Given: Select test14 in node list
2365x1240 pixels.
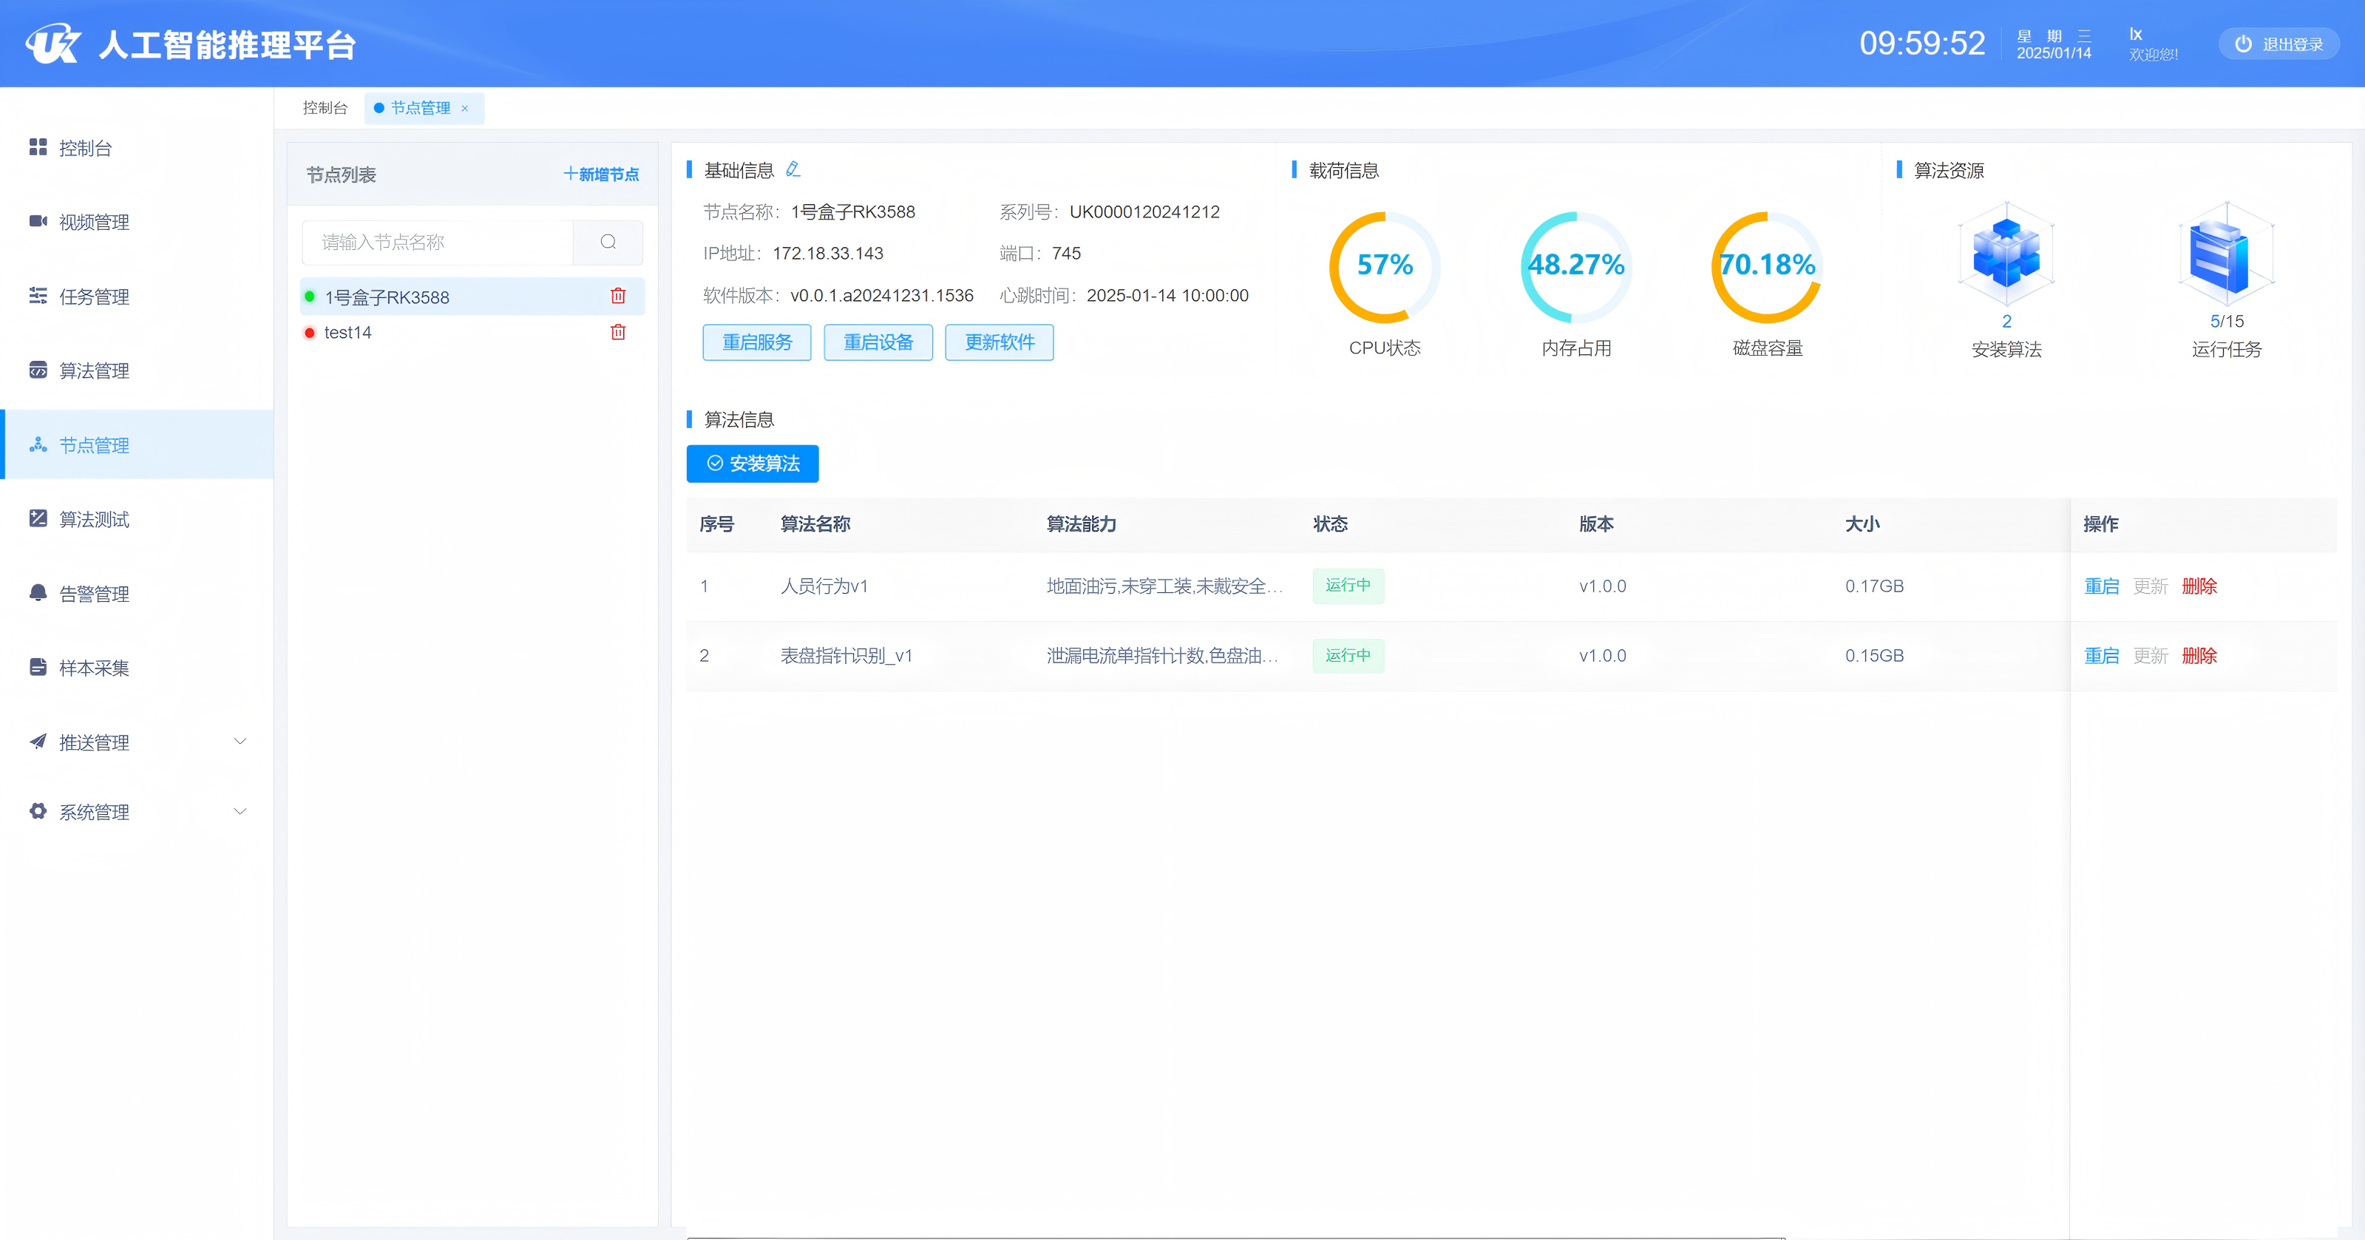Looking at the screenshot, I should (x=348, y=333).
